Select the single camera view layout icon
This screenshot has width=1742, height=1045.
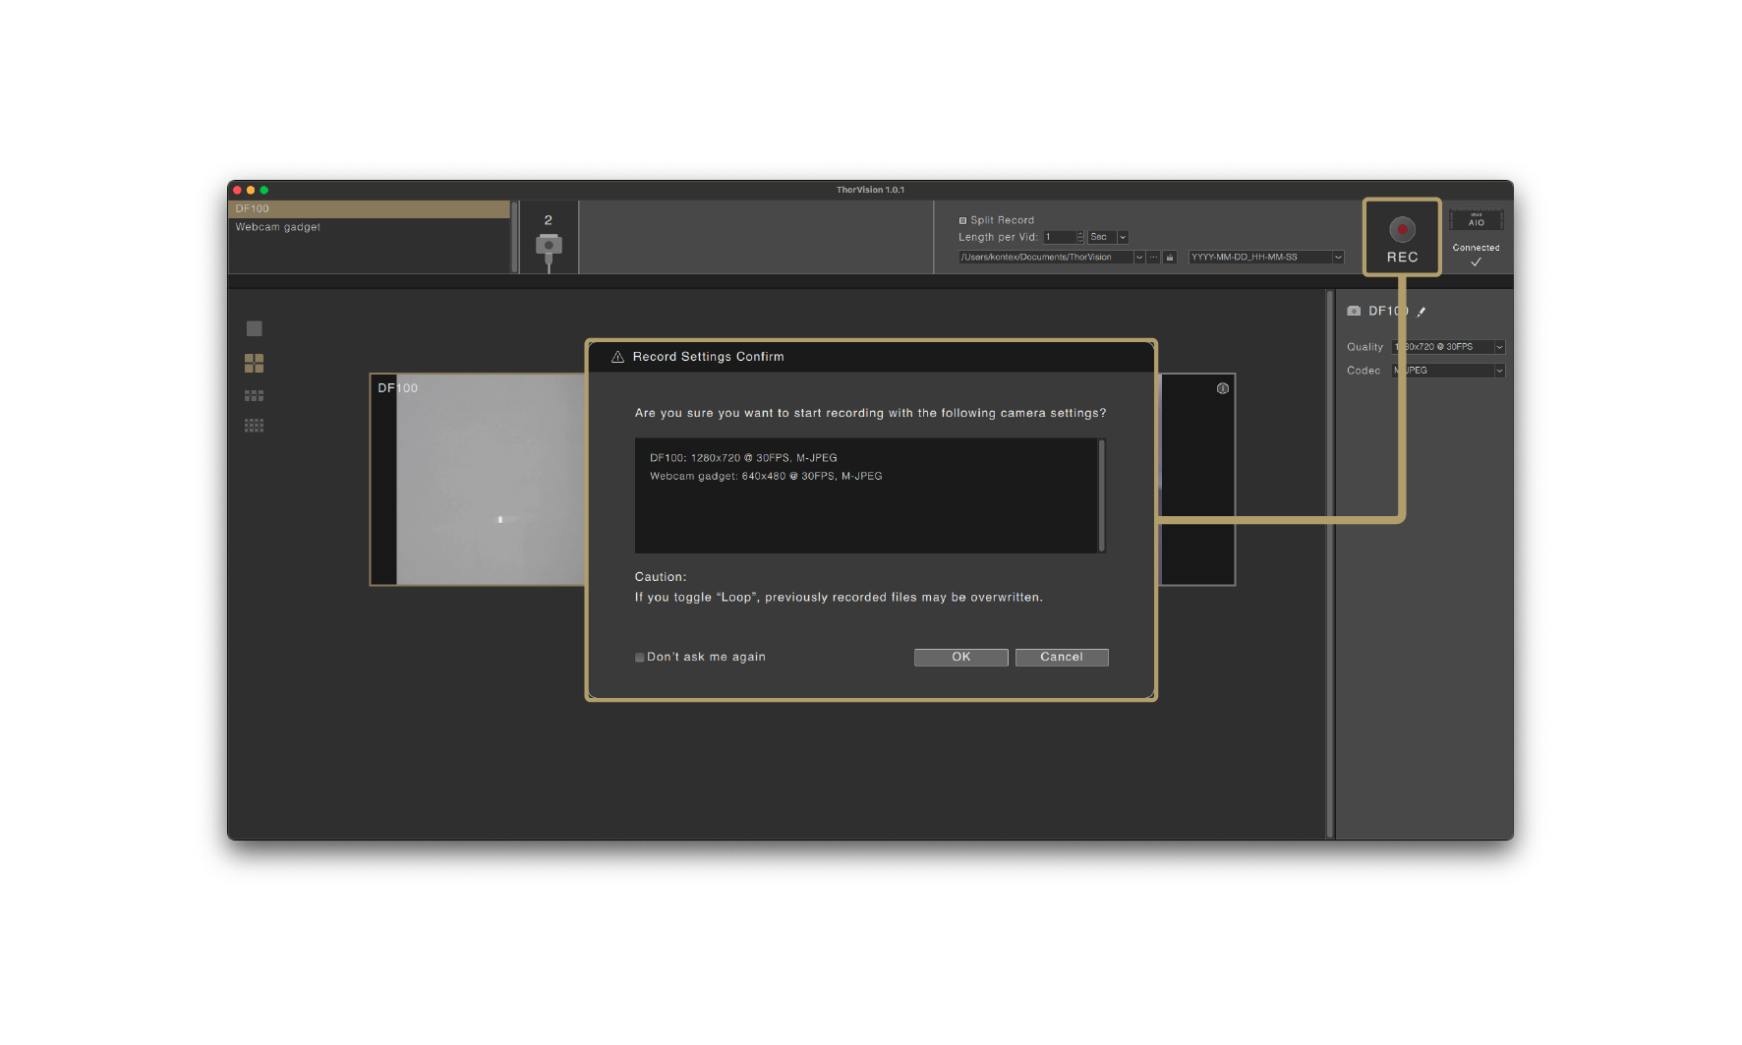point(254,327)
